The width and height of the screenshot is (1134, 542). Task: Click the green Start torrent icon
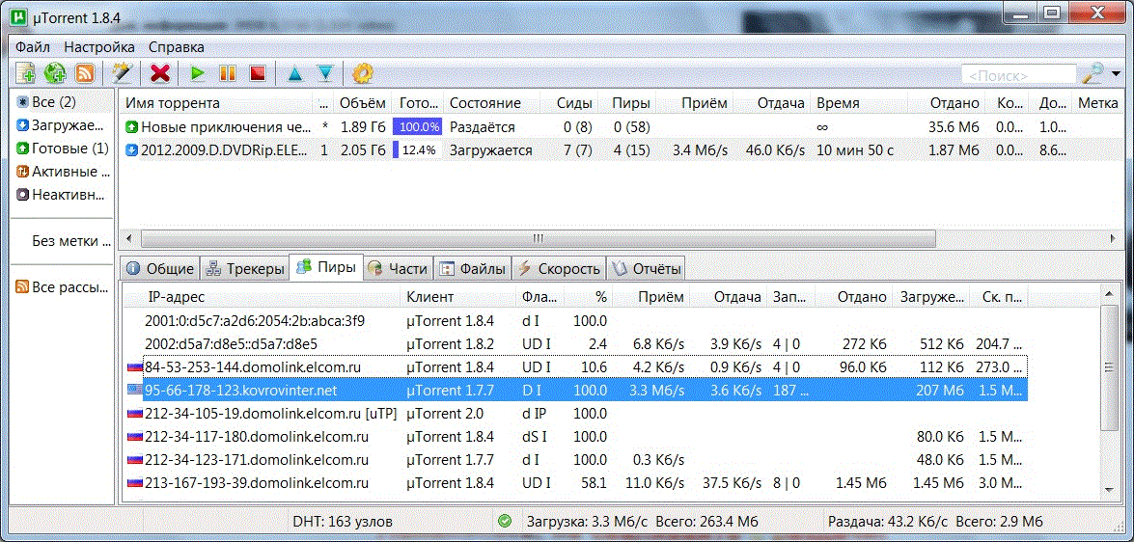(198, 73)
